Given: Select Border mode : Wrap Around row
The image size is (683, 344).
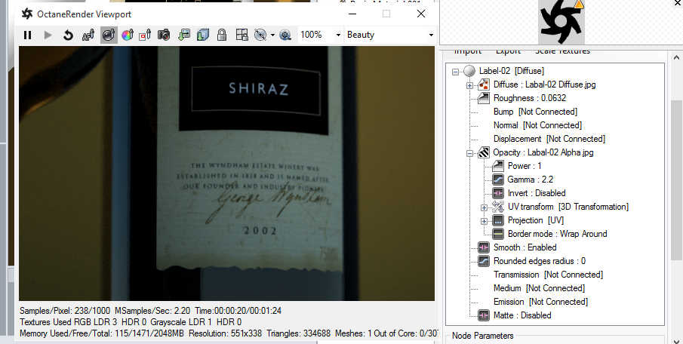Looking at the screenshot, I should (557, 234).
